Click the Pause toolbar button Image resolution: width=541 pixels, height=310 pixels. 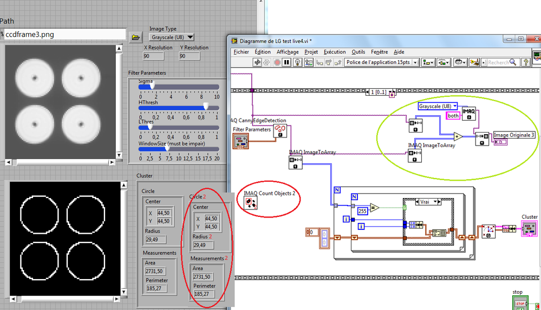pos(286,62)
